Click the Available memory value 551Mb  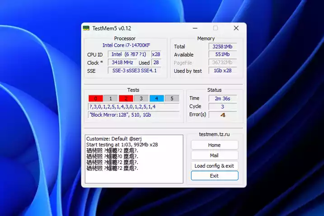[x=222, y=54]
